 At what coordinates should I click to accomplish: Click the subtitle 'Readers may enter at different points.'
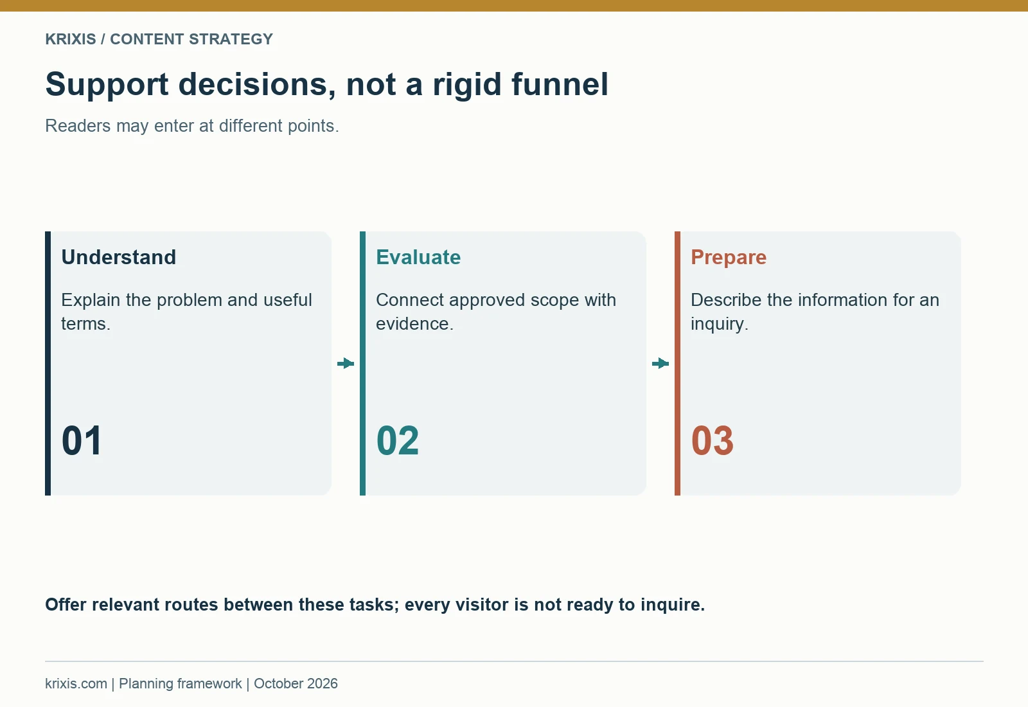[x=192, y=126]
